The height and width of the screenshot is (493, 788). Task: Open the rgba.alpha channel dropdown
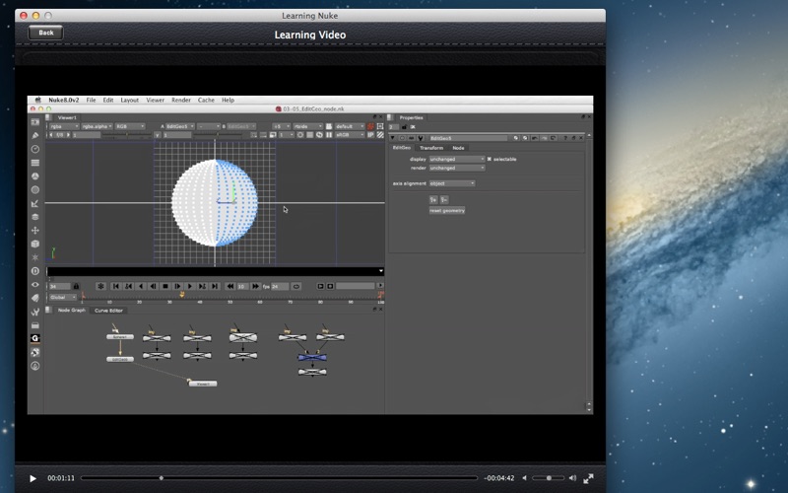[x=97, y=126]
